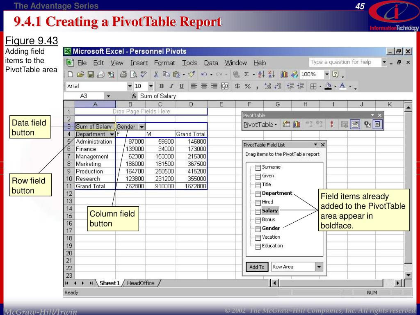
Task: Sort Descending with the Z-A icon
Action: click(272, 74)
